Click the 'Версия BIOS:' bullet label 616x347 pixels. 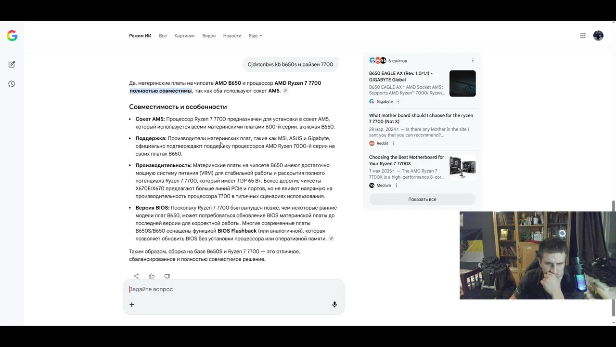point(153,208)
